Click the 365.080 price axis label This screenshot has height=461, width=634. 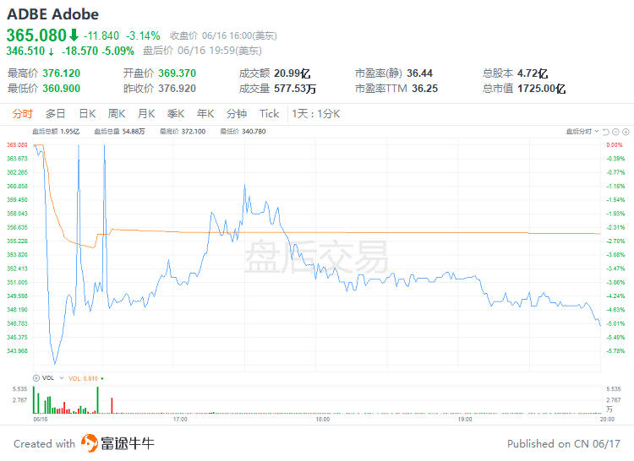(17, 145)
